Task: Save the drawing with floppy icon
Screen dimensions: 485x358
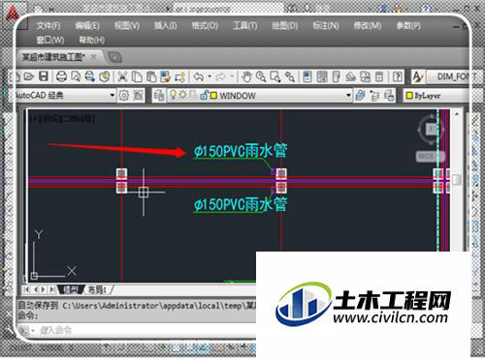Action: (x=44, y=76)
